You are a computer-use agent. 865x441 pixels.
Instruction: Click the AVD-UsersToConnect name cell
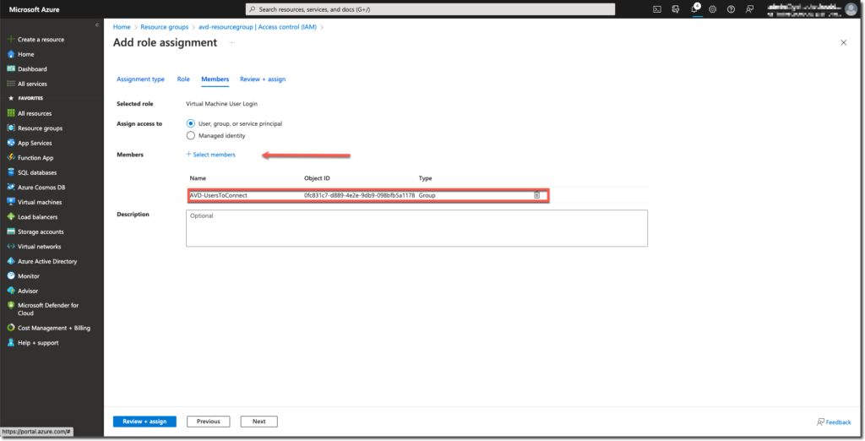[219, 195]
